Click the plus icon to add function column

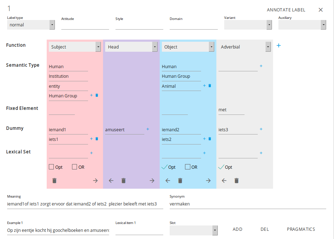(279, 46)
